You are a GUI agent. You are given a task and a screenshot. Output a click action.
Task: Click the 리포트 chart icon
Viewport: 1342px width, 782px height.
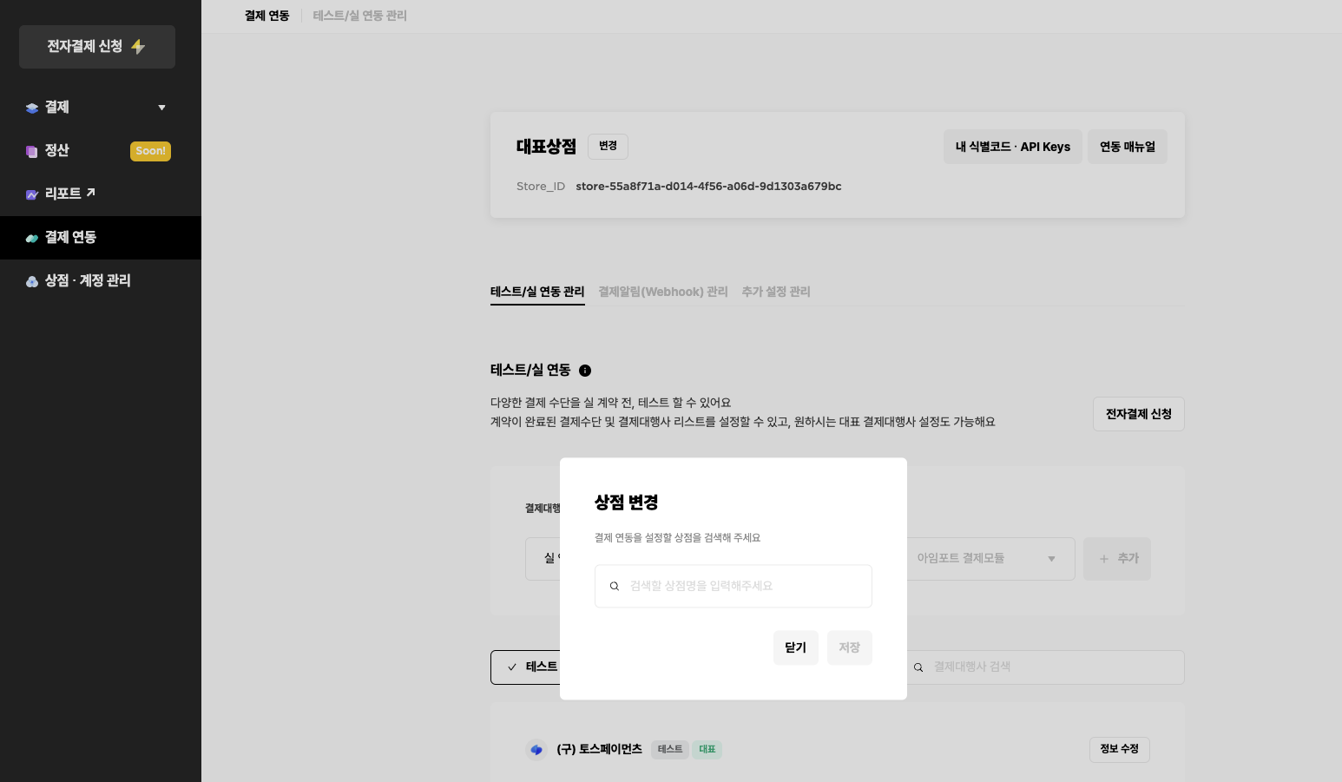[x=32, y=194]
